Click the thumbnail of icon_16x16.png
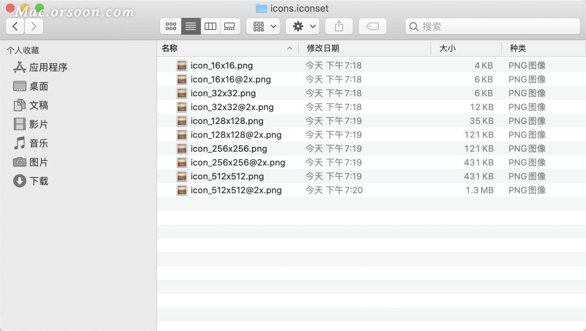The height and width of the screenshot is (331, 586). [181, 65]
